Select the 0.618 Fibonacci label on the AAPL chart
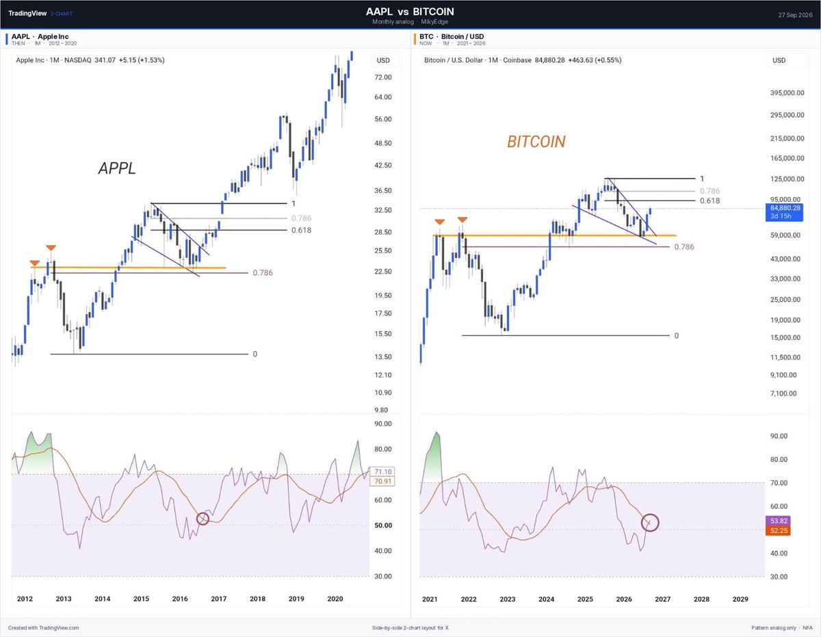Viewport: 821px width, 637px height. (301, 231)
